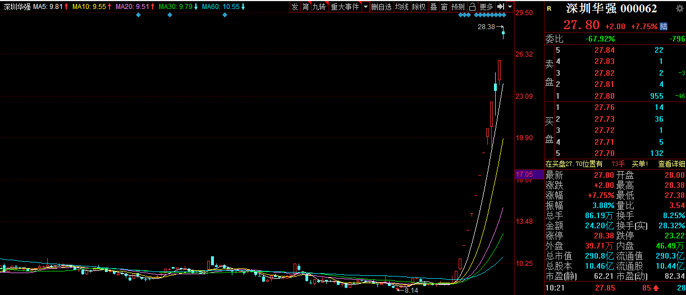Open the 重大事件 major events button
This screenshot has width=686, height=295.
tap(345, 7)
